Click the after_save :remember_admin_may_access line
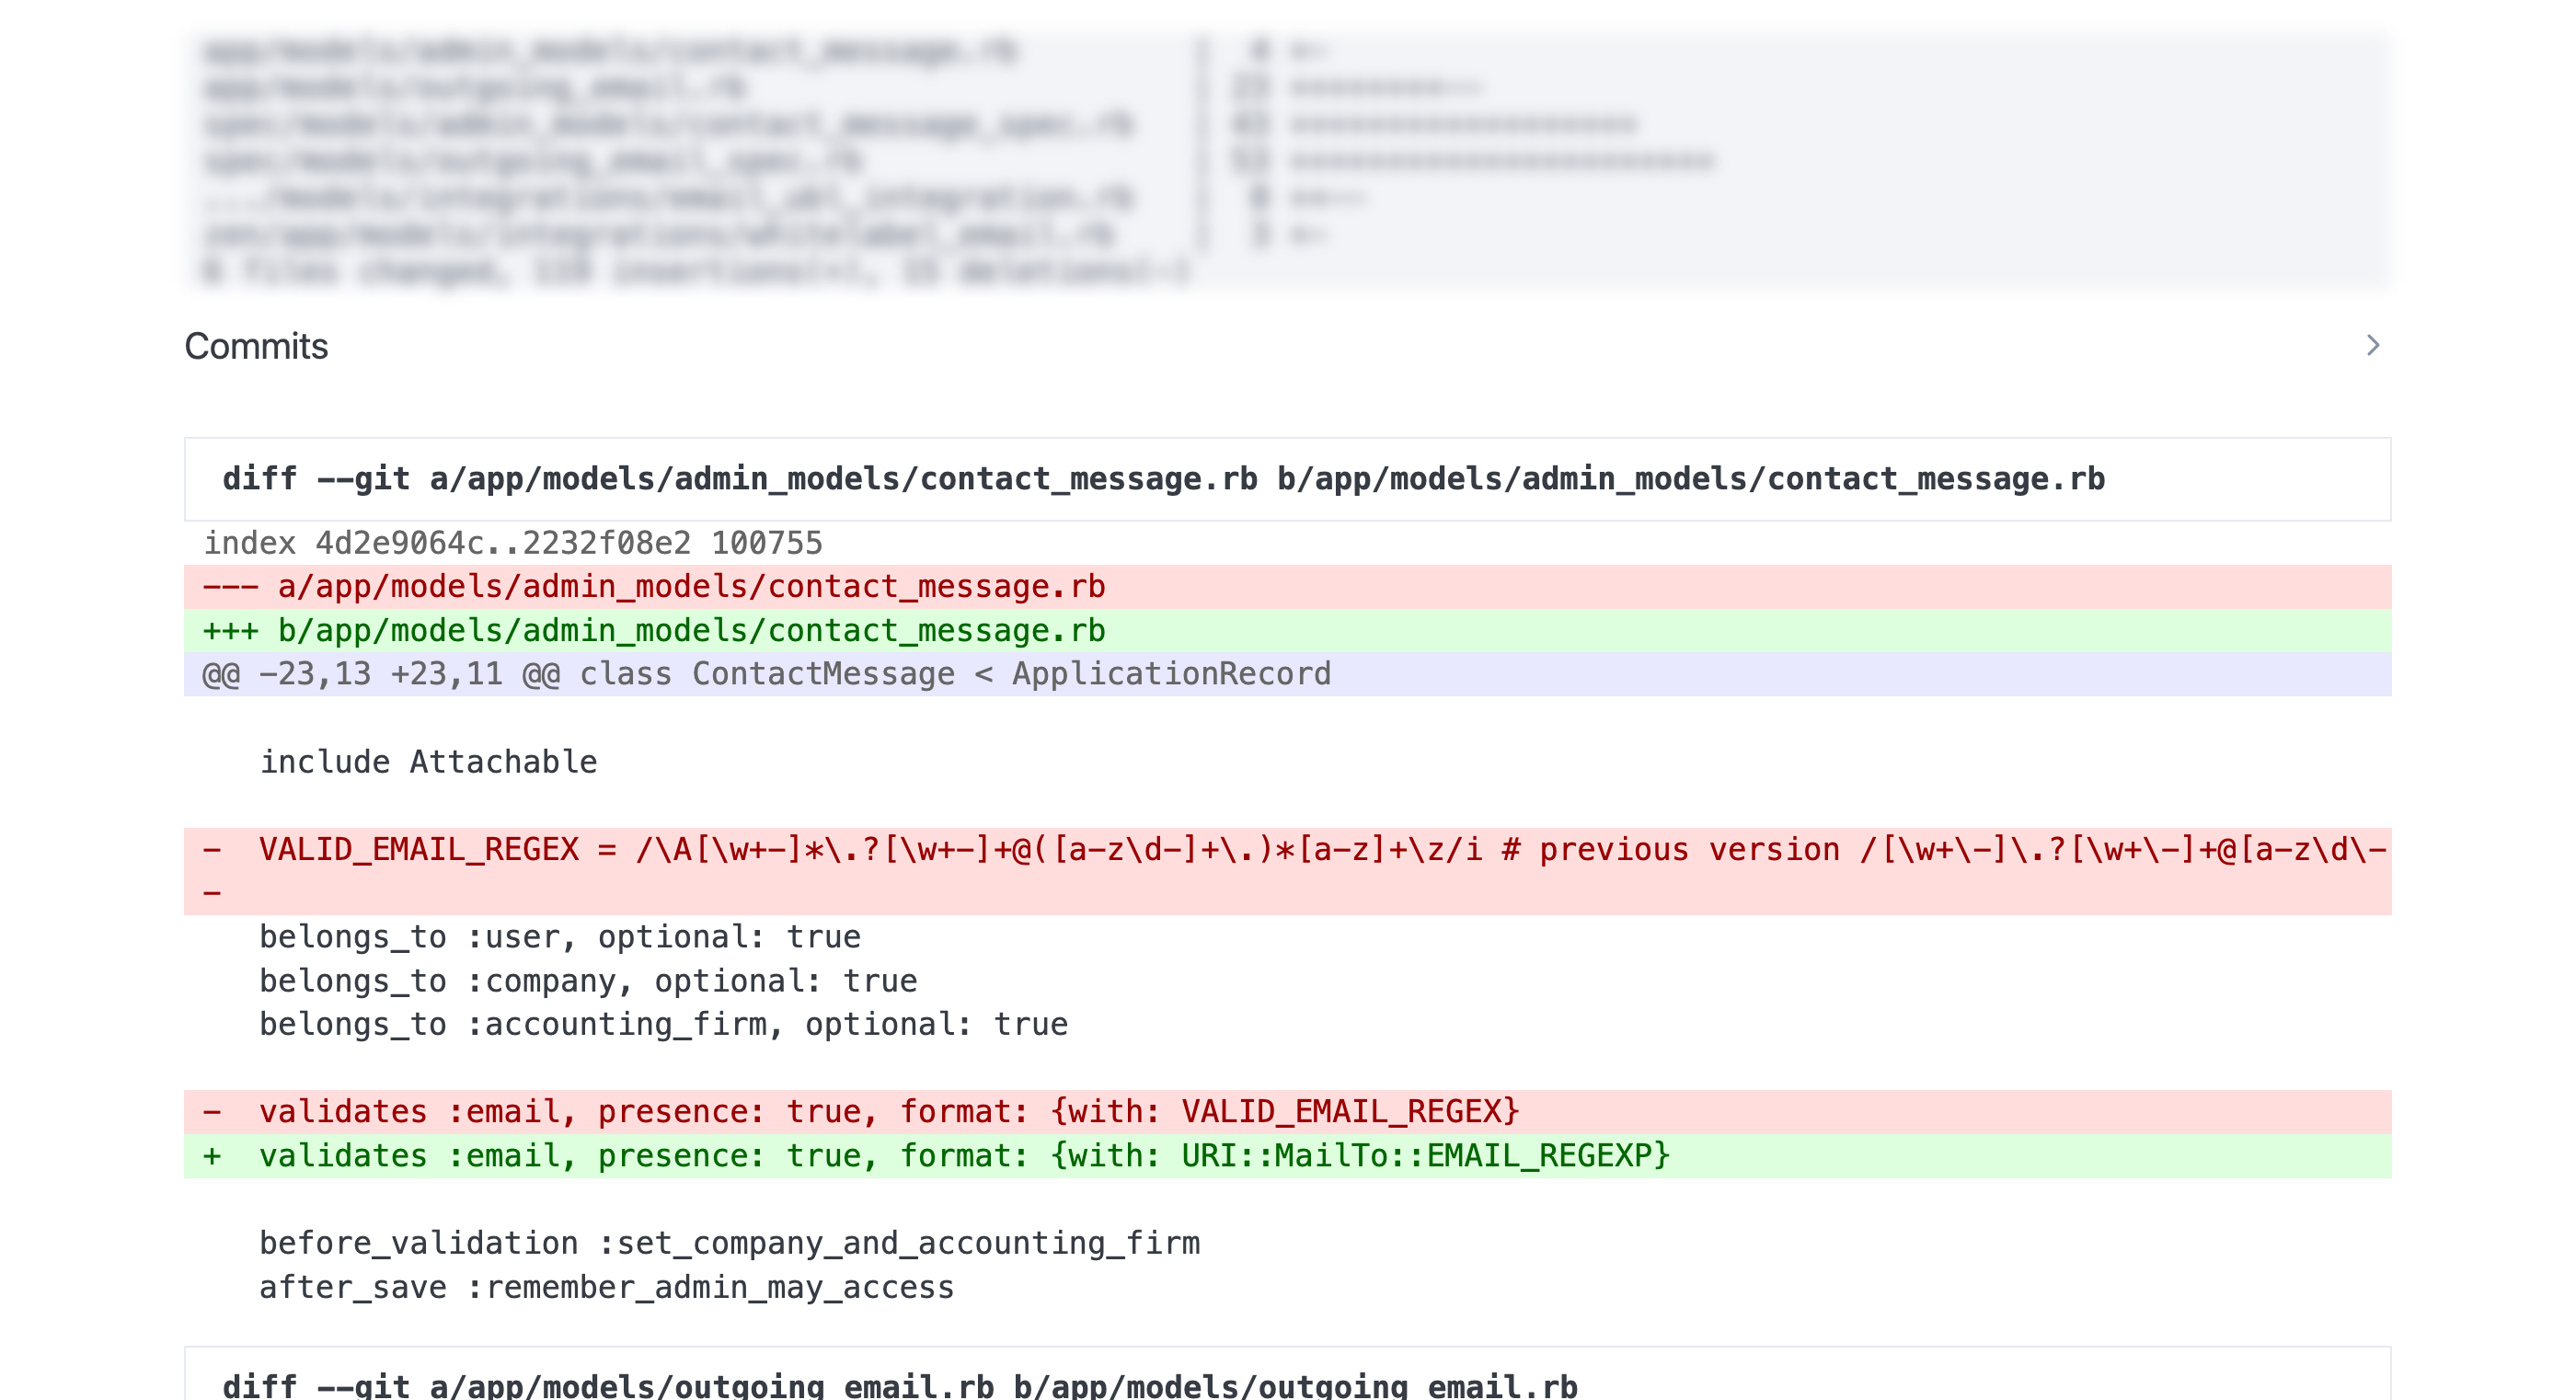Image resolution: width=2576 pixels, height=1400 pixels. 605,1286
